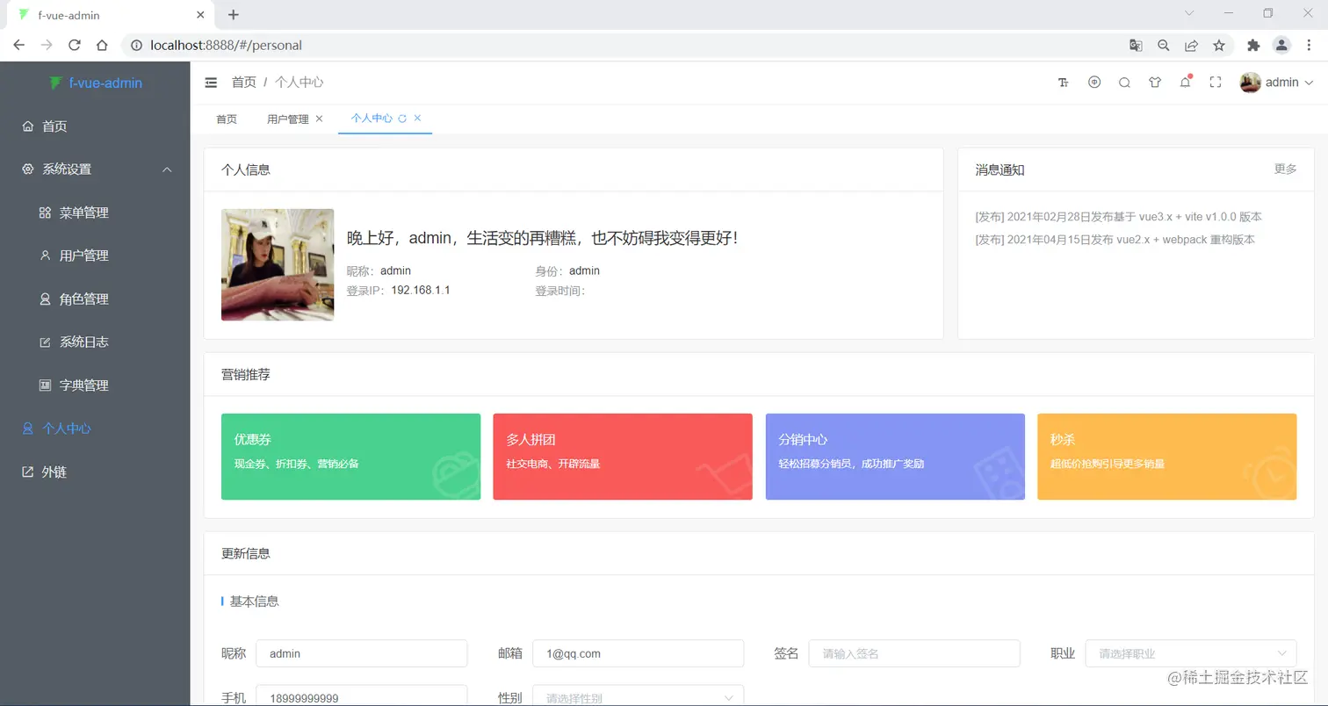Switch to the 用户管理 page tab
This screenshot has height=706, width=1328.
pyautogui.click(x=288, y=119)
